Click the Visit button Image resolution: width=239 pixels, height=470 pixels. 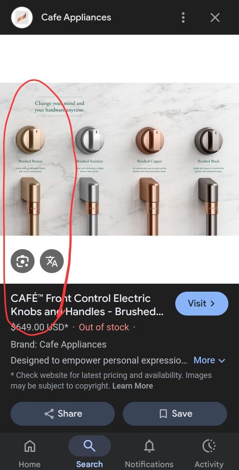(x=202, y=303)
